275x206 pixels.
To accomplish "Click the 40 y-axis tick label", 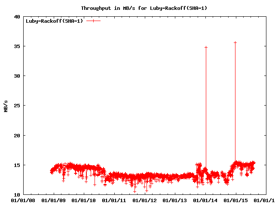I will (17, 17).
